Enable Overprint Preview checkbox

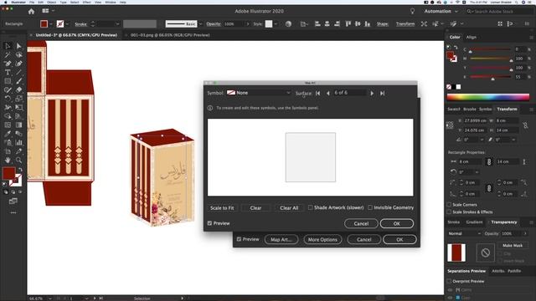[x=449, y=281]
